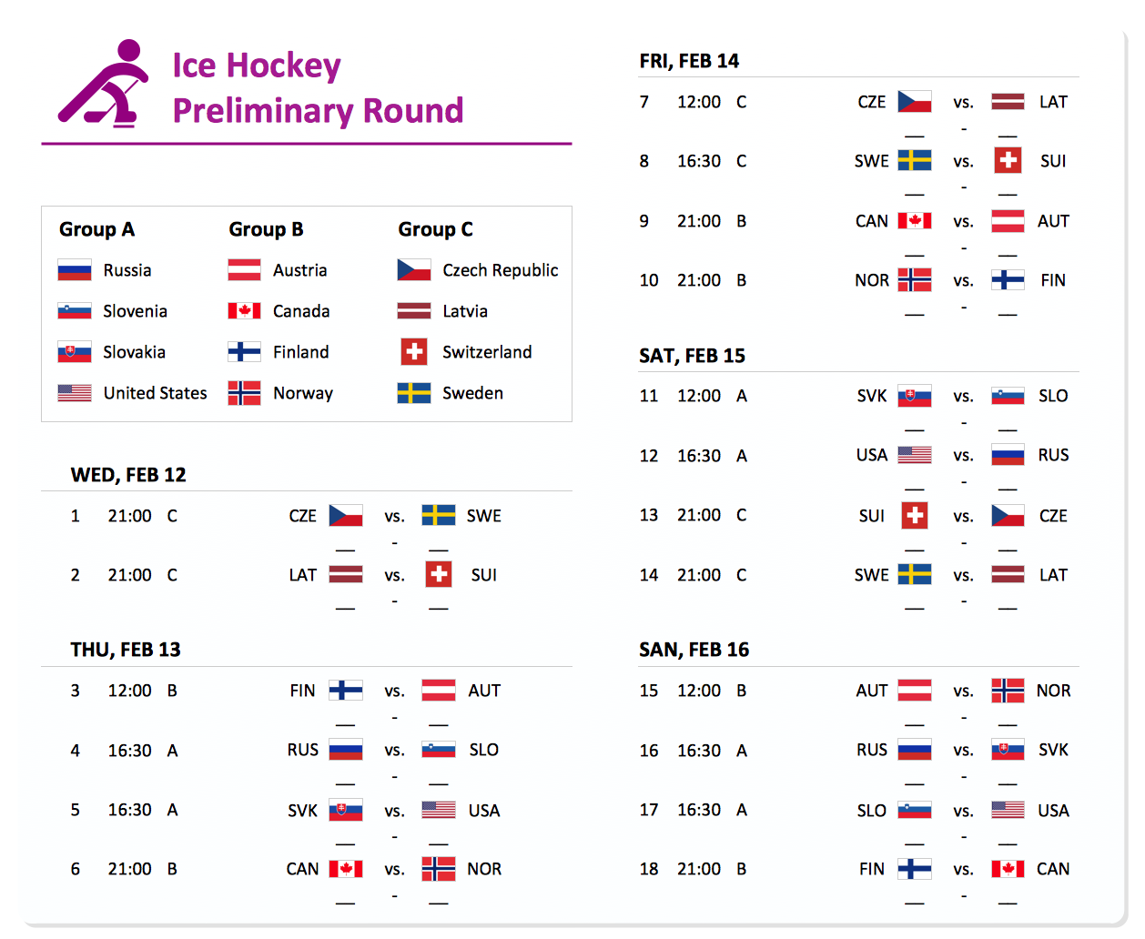The height and width of the screenshot is (939, 1145).
Task: Select the Group C heading
Action: [x=435, y=229]
